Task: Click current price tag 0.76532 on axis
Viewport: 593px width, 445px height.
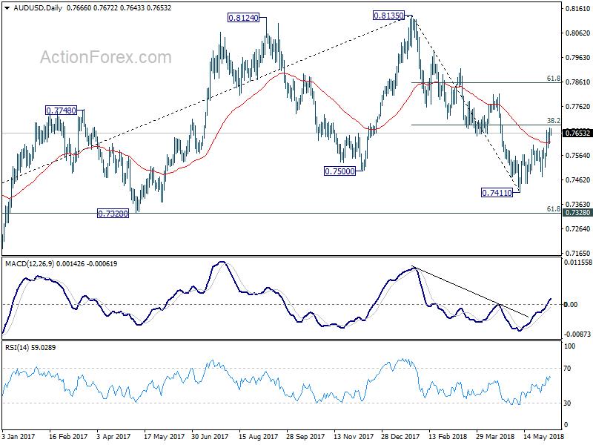Action: click(577, 133)
